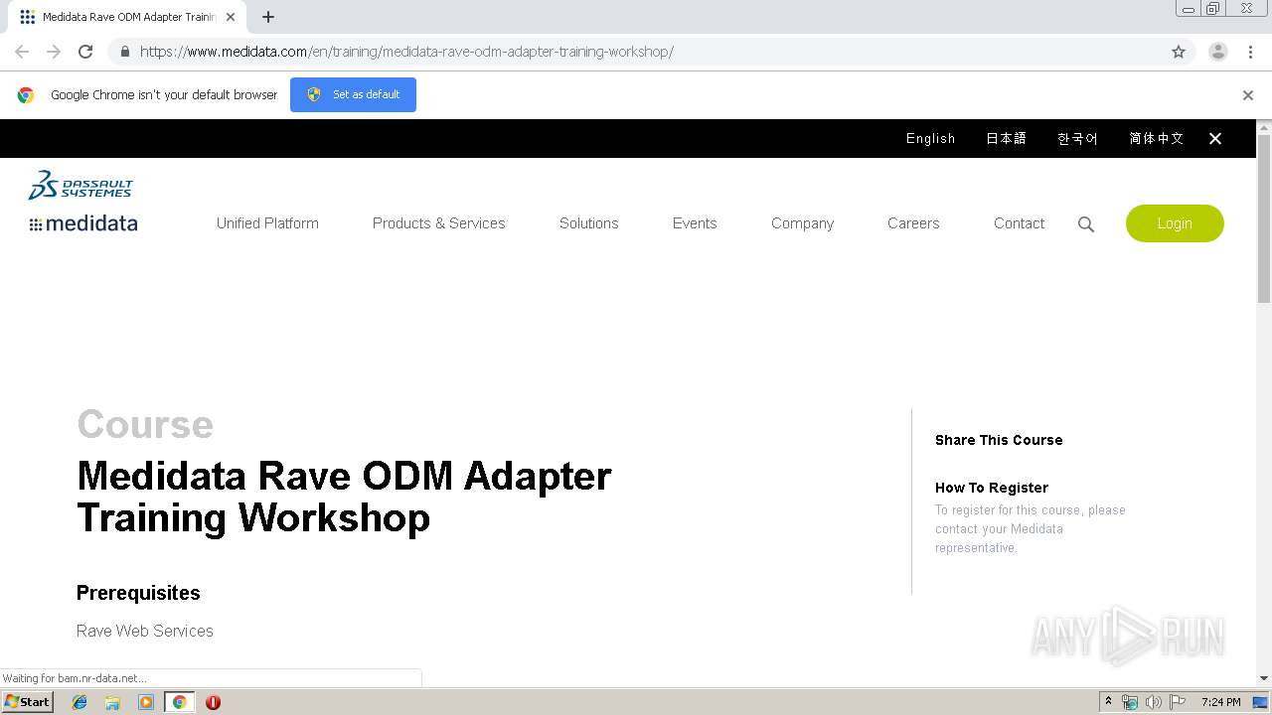Click the How To Register heading
The width and height of the screenshot is (1272, 715).
[992, 488]
